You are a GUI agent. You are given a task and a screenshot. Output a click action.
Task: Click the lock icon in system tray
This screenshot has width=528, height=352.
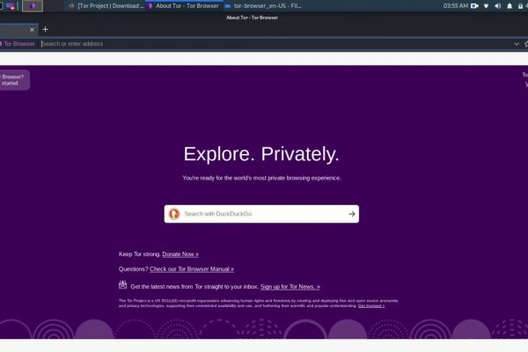(x=521, y=5)
